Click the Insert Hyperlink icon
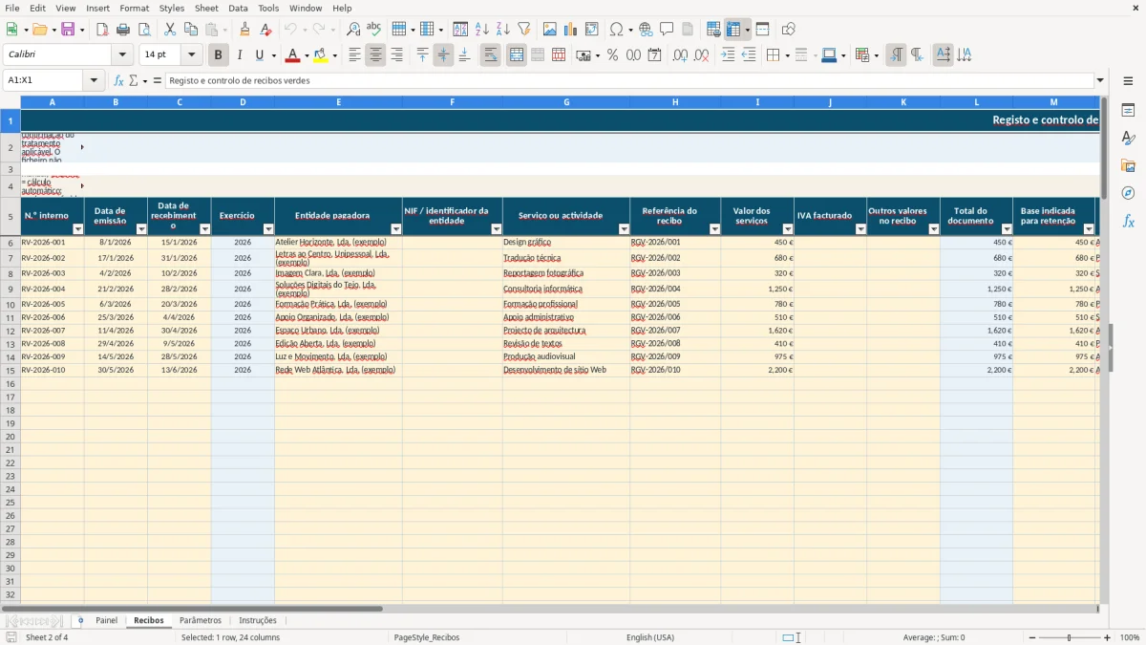 646,30
